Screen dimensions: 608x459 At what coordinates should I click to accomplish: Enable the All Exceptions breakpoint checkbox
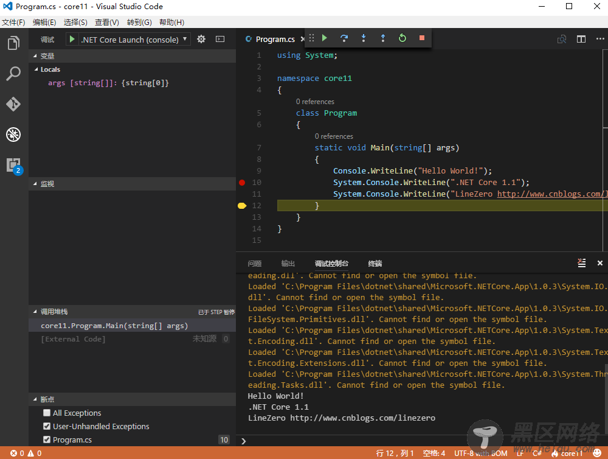[47, 413]
